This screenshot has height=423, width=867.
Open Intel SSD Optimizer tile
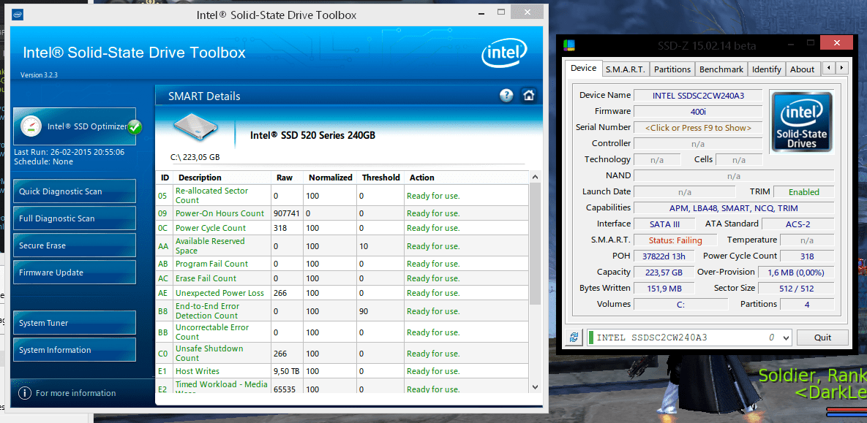74,126
